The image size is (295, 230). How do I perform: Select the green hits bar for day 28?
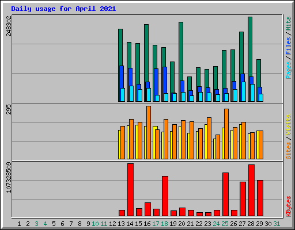click(x=250, y=46)
